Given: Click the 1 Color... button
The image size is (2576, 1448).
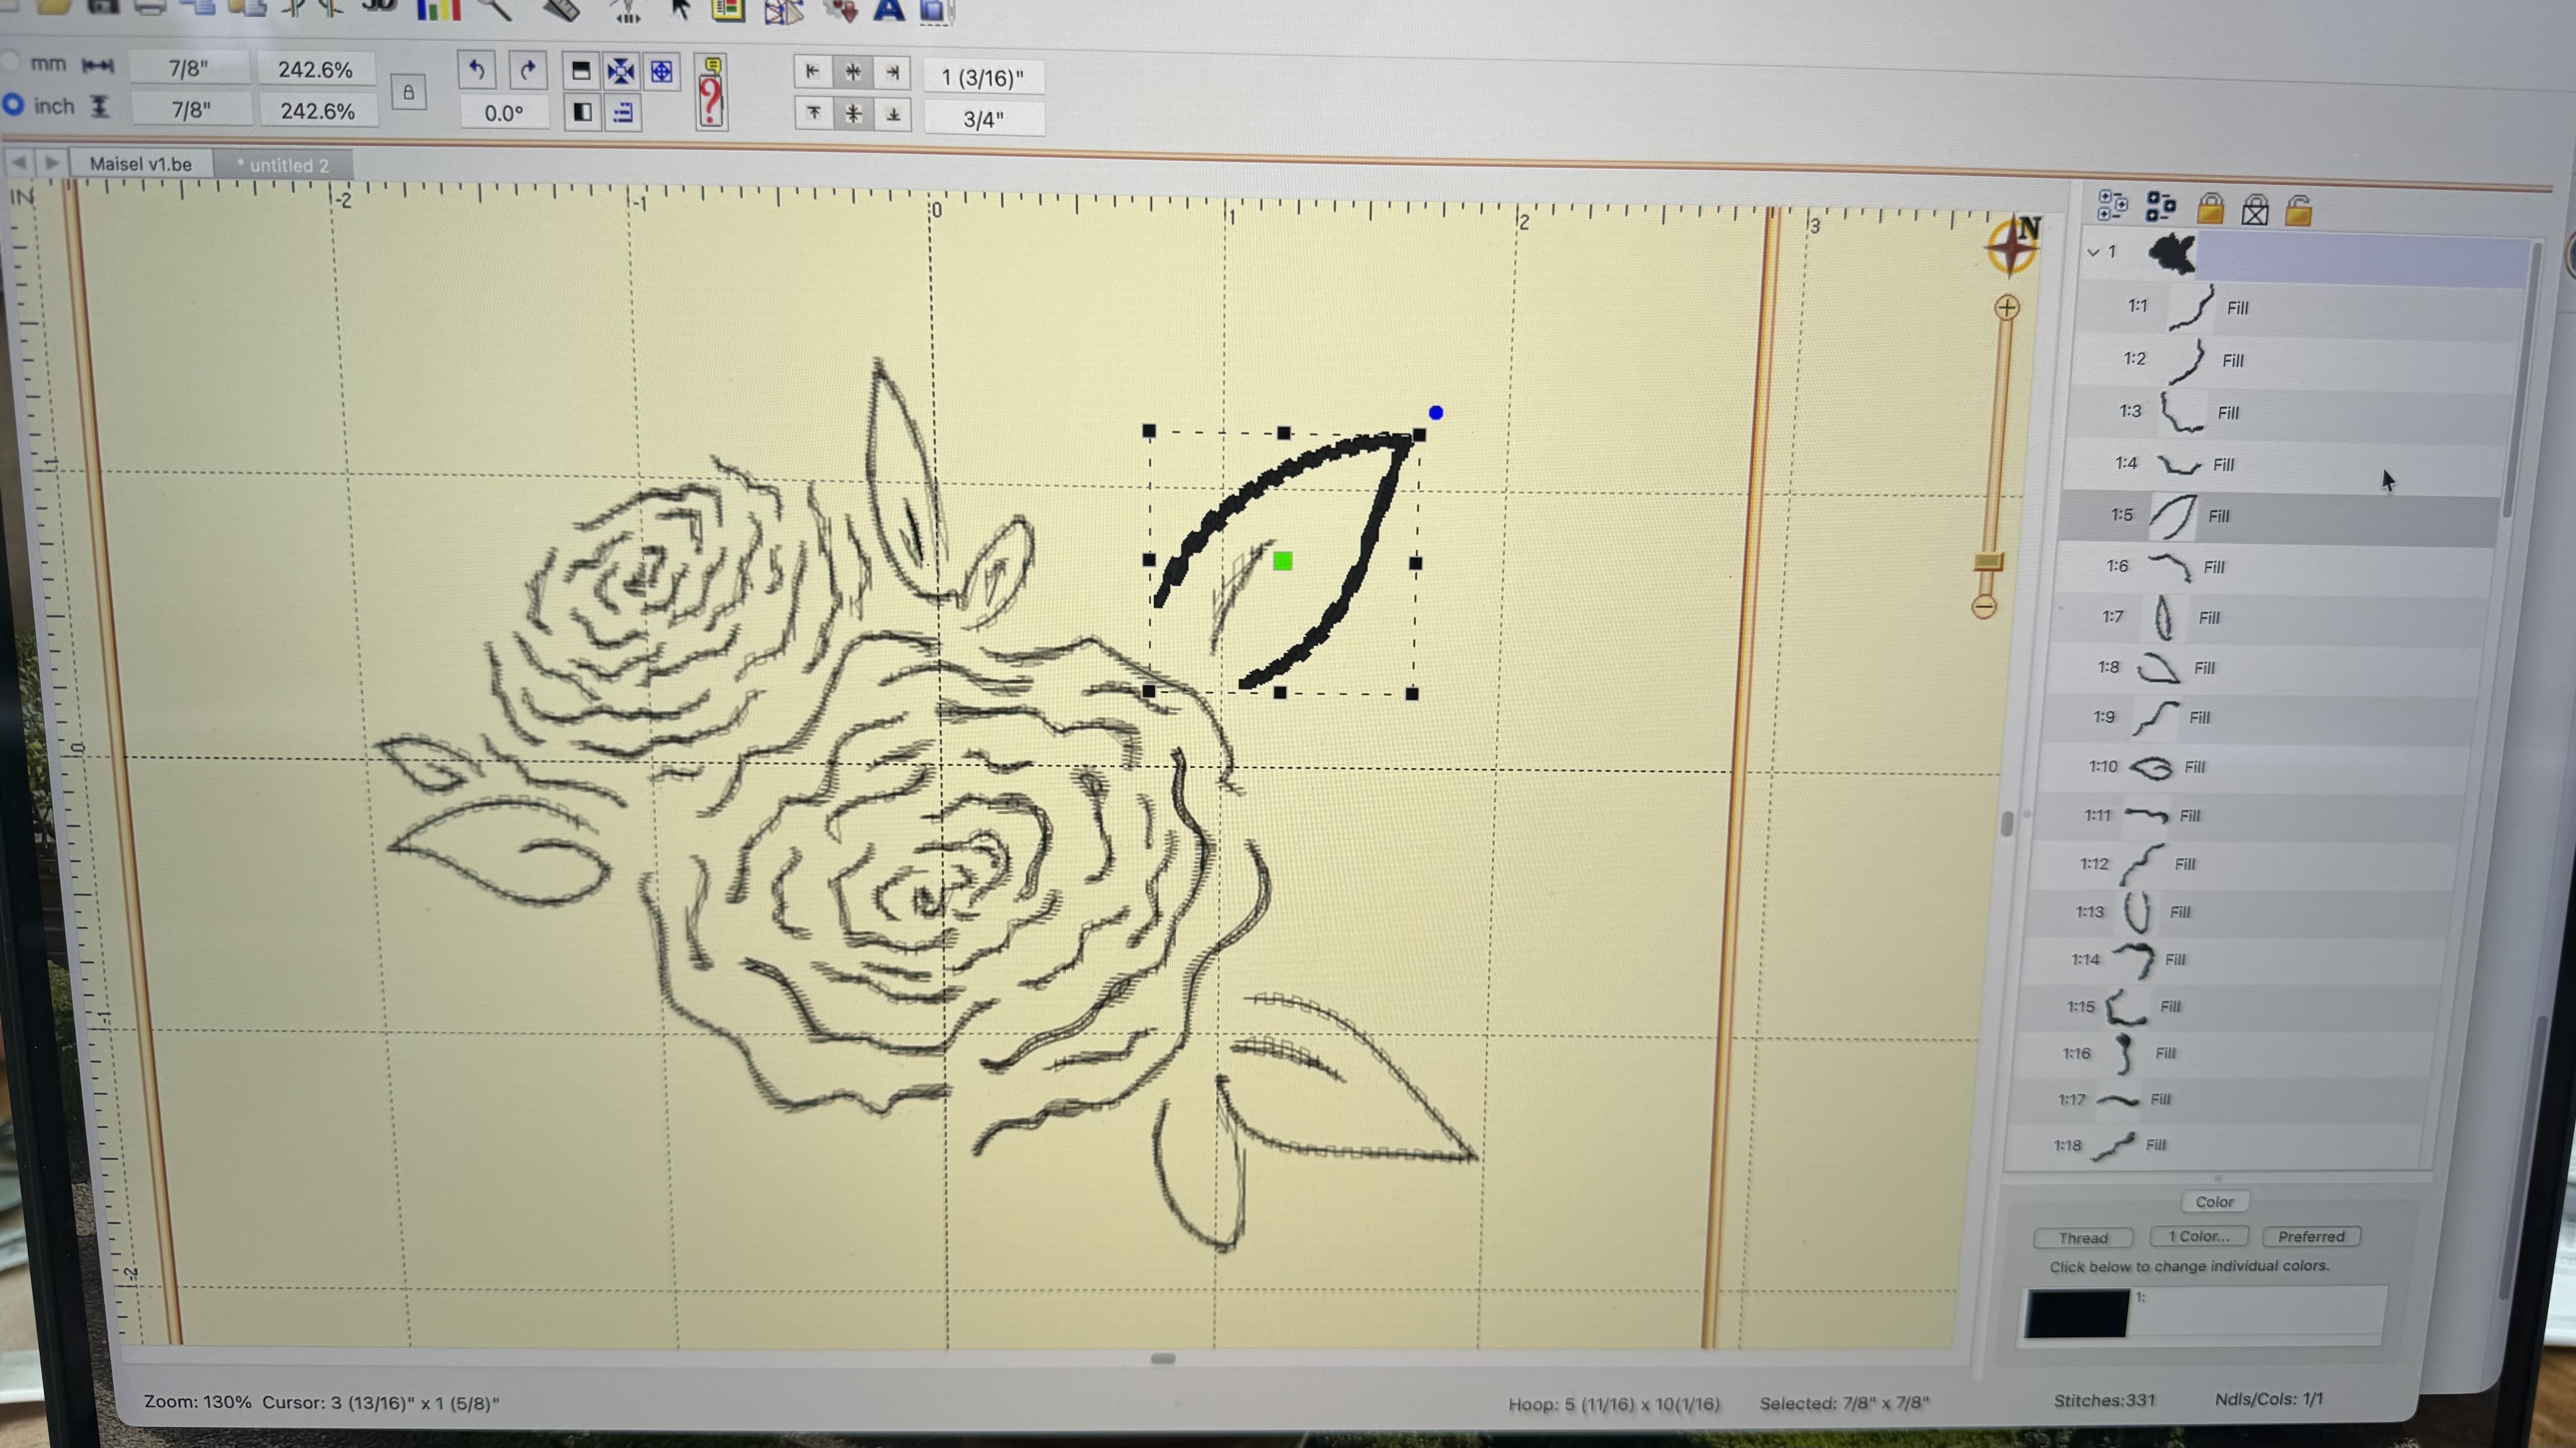Looking at the screenshot, I should pyautogui.click(x=2198, y=1236).
